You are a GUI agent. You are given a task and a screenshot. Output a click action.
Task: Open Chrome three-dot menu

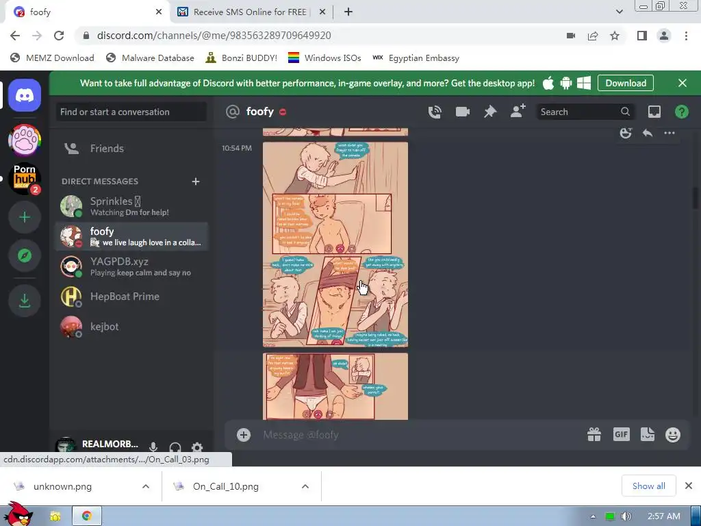[686, 36]
